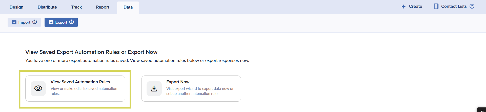Open the Contact Lists link
Image resolution: width=486 pixels, height=112 pixels.
pyautogui.click(x=454, y=6)
